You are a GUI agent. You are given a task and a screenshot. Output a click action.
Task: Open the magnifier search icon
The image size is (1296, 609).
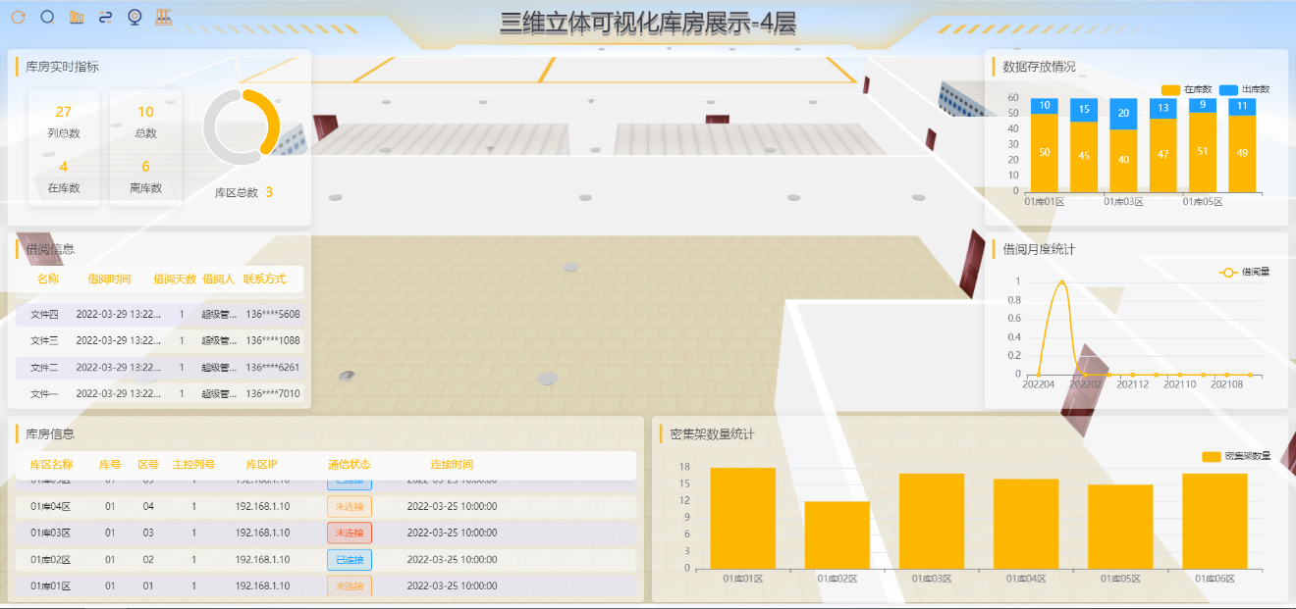point(47,17)
